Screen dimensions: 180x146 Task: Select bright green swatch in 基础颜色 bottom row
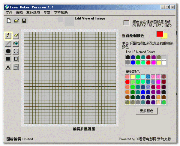pos(163,102)
